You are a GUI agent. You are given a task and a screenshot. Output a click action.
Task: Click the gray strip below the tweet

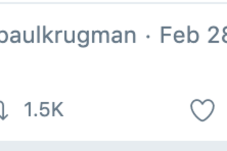[x=113, y=146]
